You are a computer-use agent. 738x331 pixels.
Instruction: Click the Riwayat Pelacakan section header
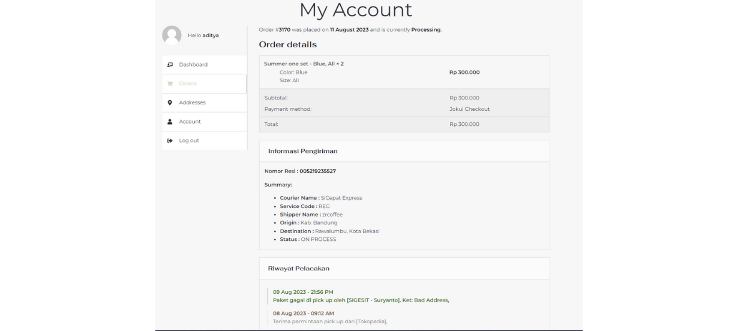pos(298,269)
